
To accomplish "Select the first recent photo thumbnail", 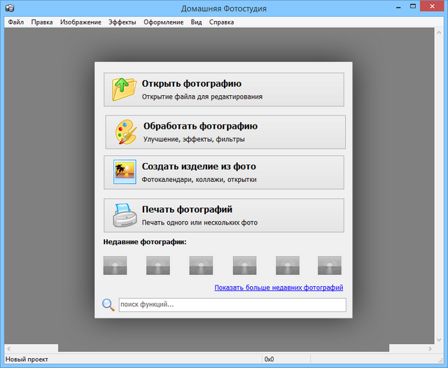I will [x=115, y=264].
